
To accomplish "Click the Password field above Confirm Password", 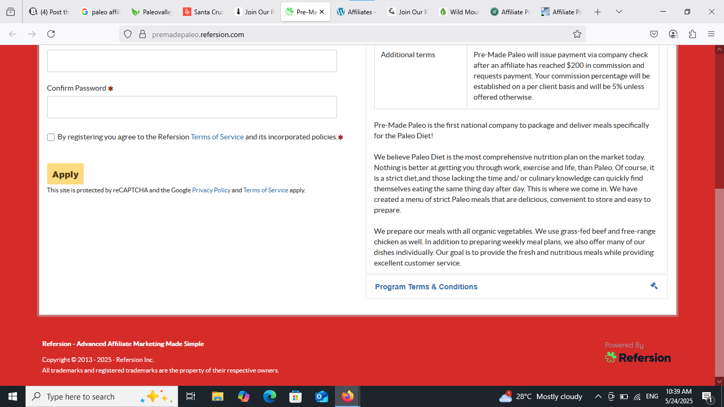I will (x=192, y=61).
